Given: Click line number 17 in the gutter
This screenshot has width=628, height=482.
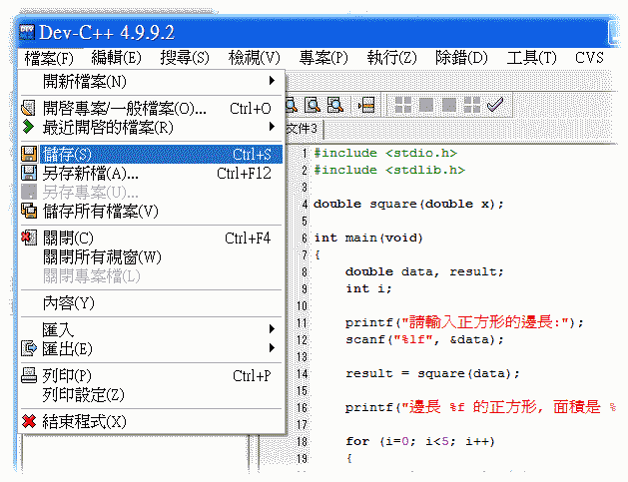Looking at the screenshot, I should (302, 424).
